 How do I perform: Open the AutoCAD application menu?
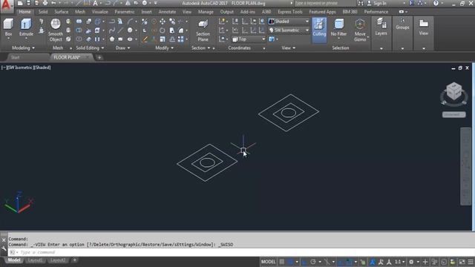pyautogui.click(x=7, y=6)
